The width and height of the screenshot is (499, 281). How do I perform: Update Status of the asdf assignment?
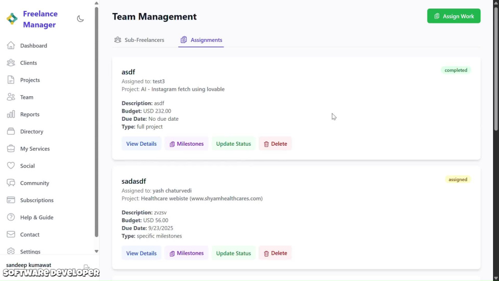click(x=234, y=144)
